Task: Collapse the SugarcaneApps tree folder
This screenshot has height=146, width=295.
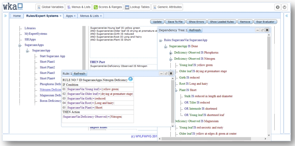Action: (x=20, y=45)
